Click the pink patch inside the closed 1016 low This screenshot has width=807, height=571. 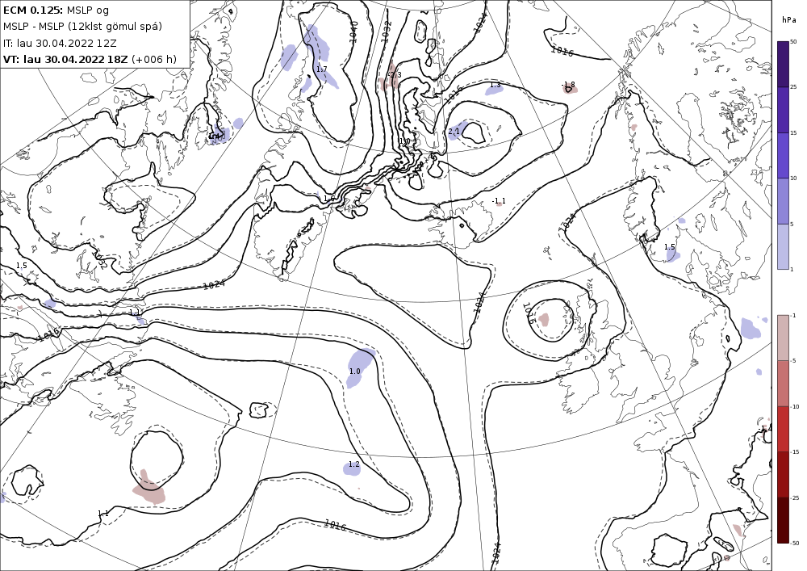click(543, 320)
